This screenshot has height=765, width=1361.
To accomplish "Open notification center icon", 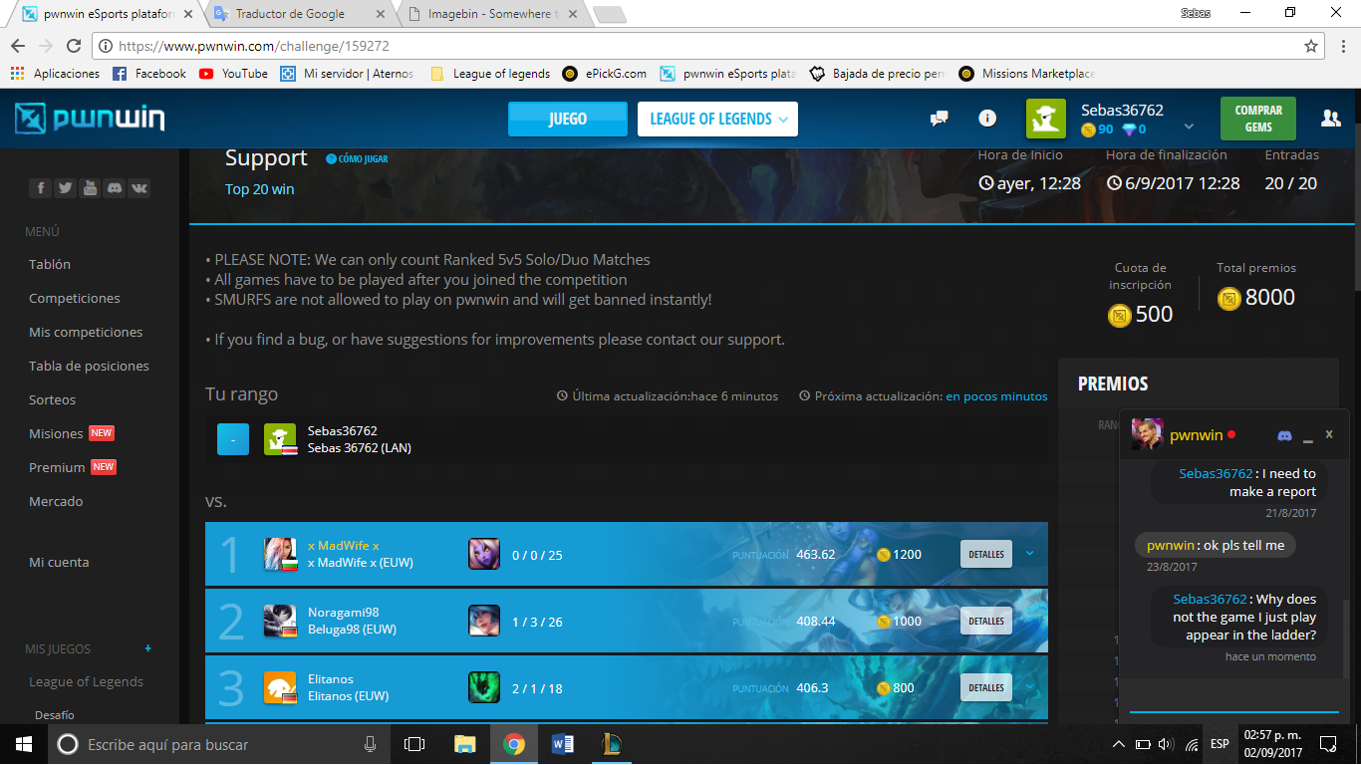I will pyautogui.click(x=1327, y=744).
